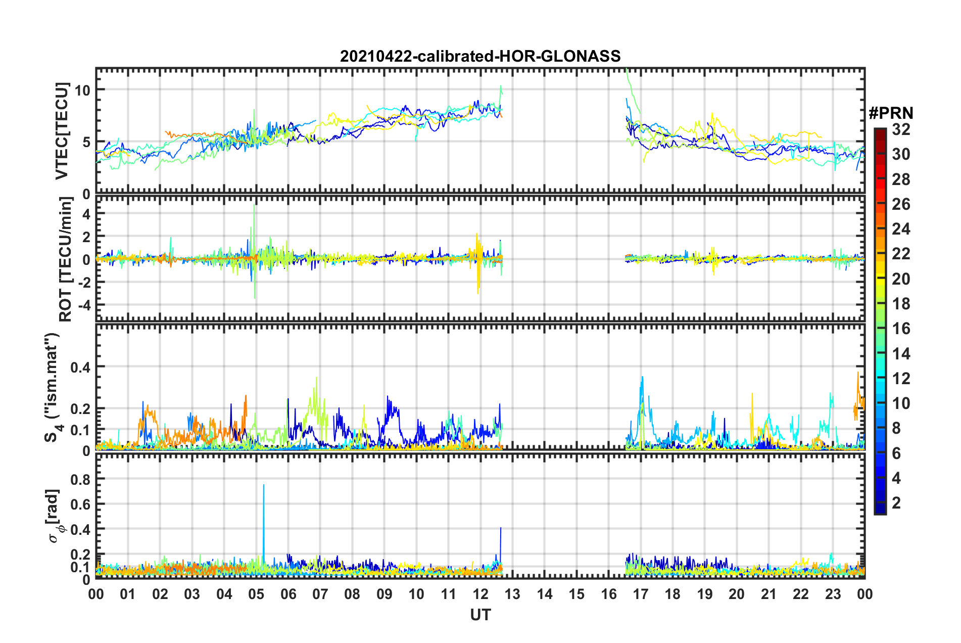Click colorbar tick label 14

point(901,354)
